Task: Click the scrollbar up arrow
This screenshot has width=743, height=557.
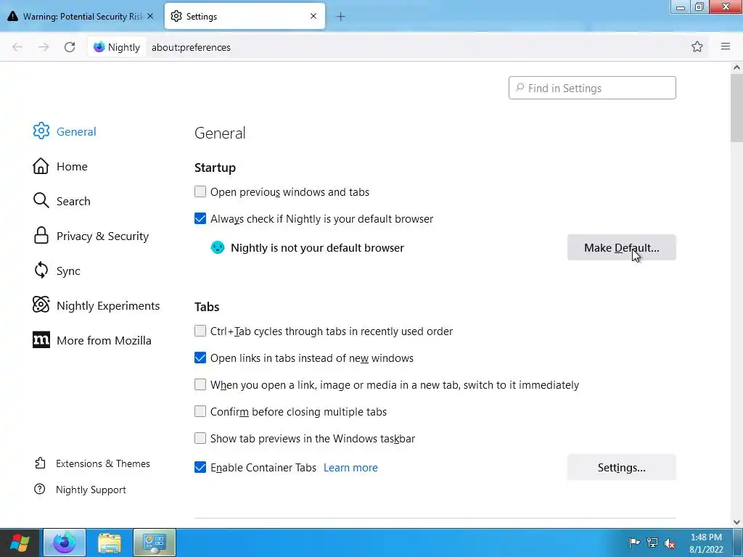Action: tap(736, 67)
